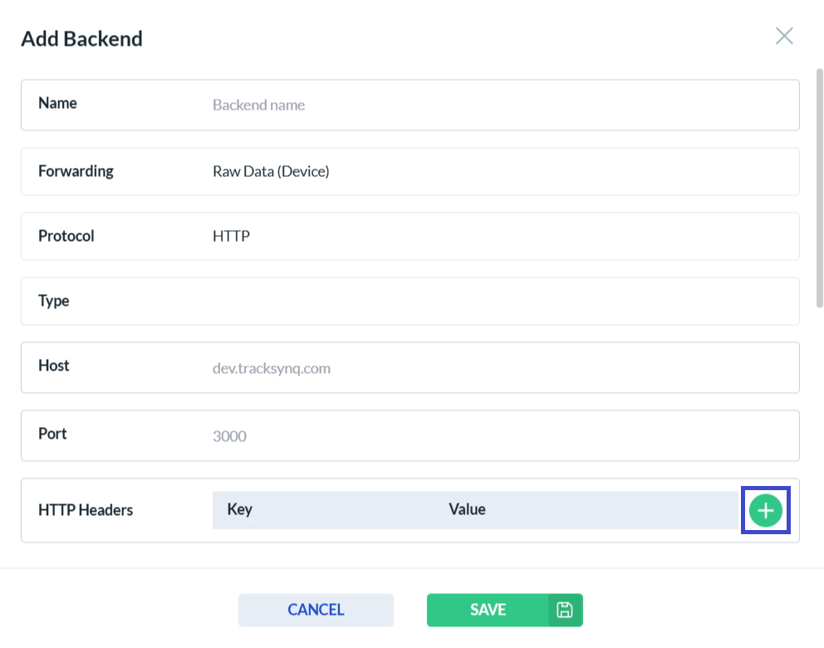The height and width of the screenshot is (648, 824).
Task: Click the Forwarding field label
Action: click(76, 171)
